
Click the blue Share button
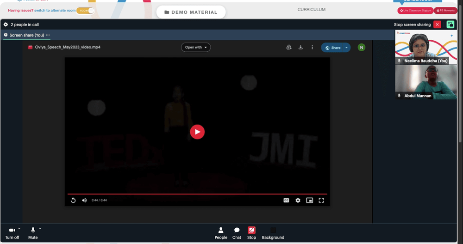pyautogui.click(x=333, y=48)
